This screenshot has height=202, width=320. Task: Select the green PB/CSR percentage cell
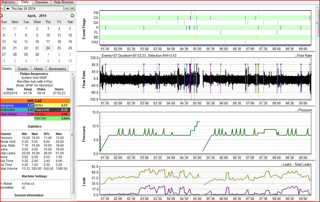[x=52, y=119]
